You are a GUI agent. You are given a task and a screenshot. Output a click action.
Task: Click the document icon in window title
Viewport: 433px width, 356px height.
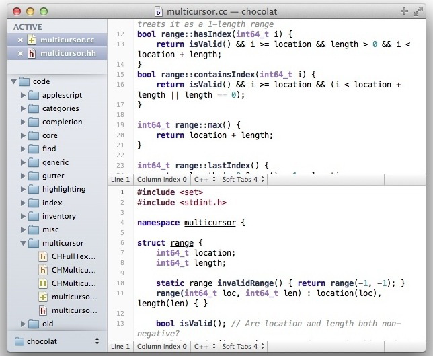click(159, 11)
